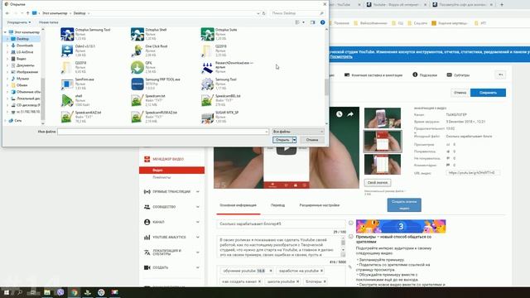The height and width of the screenshot is (298, 530).
Task: Select the Samsung Tool gear icon
Action: click(x=207, y=84)
